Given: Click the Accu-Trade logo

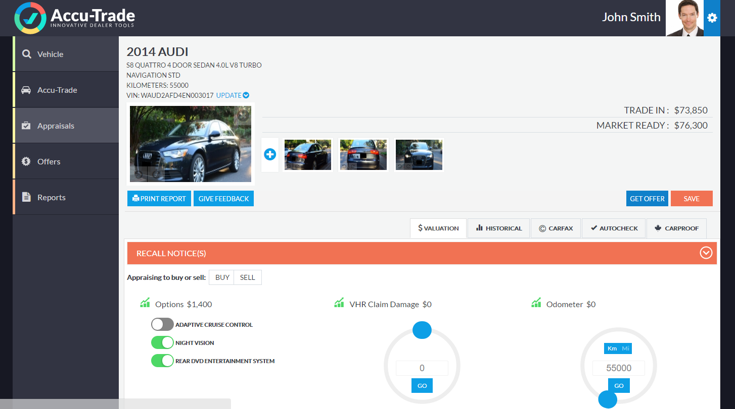Looking at the screenshot, I should [75, 18].
